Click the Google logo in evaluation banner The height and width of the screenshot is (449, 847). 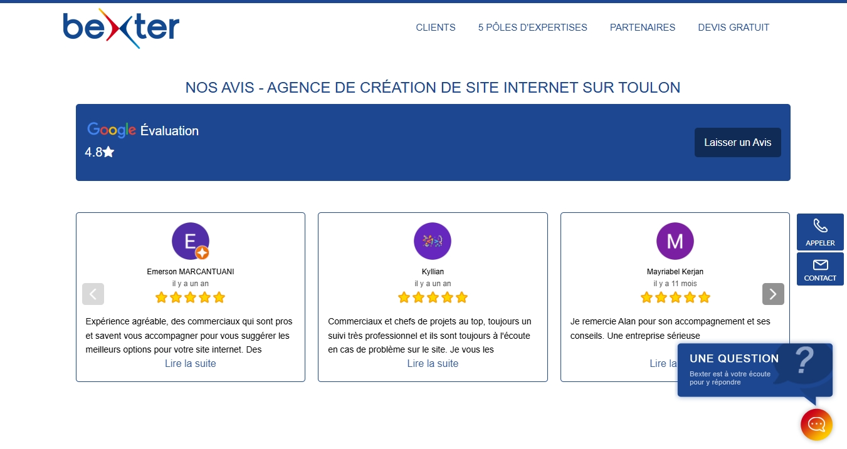pyautogui.click(x=112, y=130)
